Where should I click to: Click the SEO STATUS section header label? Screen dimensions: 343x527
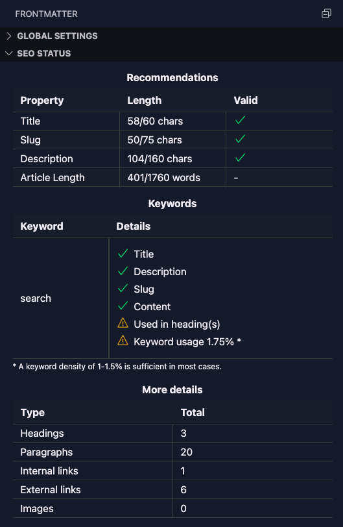[x=44, y=53]
